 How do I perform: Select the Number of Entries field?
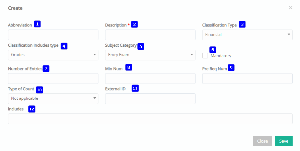53,79
